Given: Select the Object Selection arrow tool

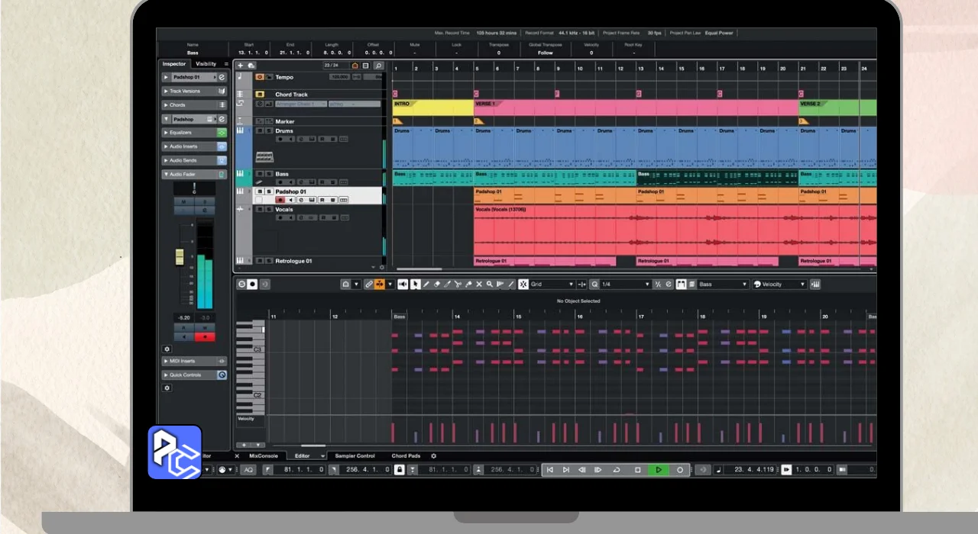Looking at the screenshot, I should (x=415, y=285).
